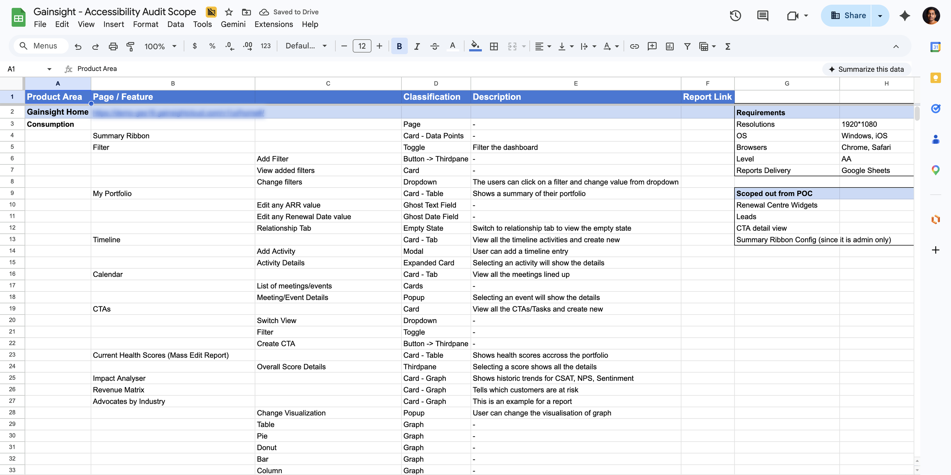Open all comments panel
This screenshot has width=951, height=475.
(x=762, y=16)
